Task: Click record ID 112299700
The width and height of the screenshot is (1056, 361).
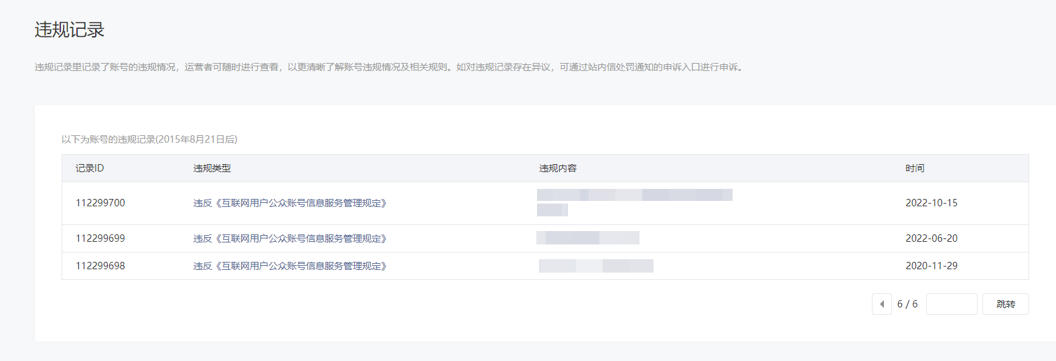Action: tap(100, 203)
